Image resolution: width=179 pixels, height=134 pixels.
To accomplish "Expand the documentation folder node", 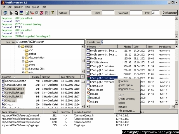I will pyautogui.click(x=23, y=58).
